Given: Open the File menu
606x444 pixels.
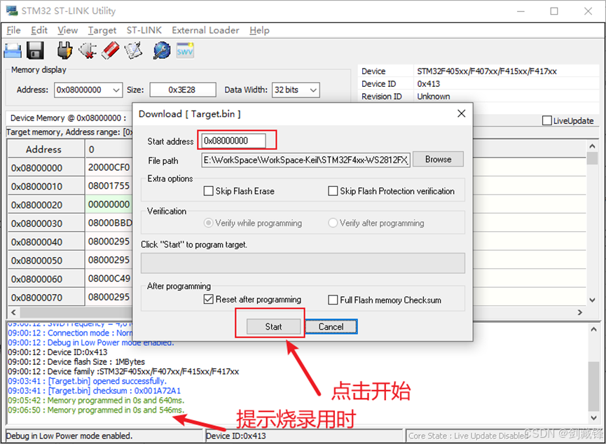Looking at the screenshot, I should pos(13,30).
